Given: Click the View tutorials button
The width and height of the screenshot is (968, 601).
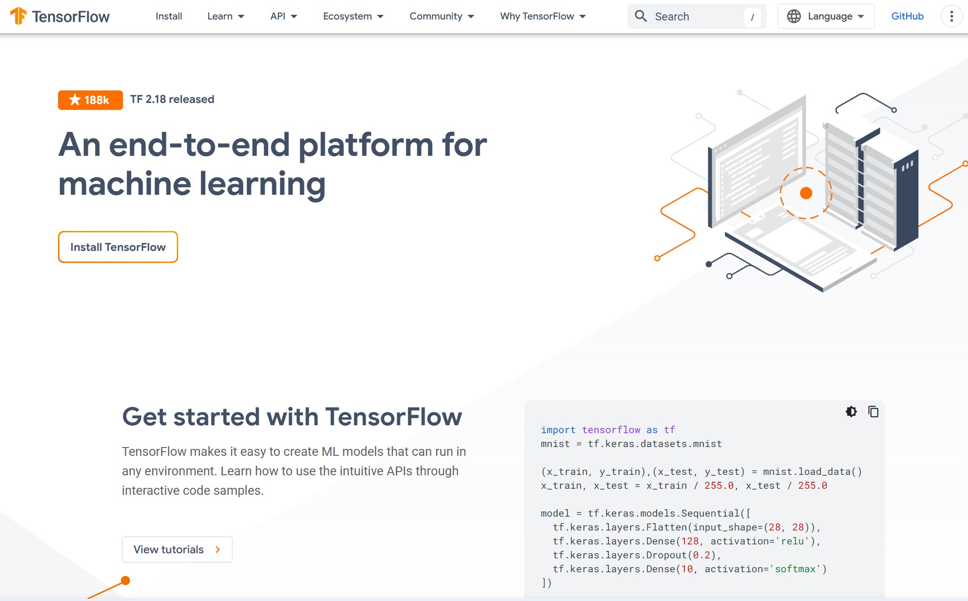Looking at the screenshot, I should pos(177,550).
